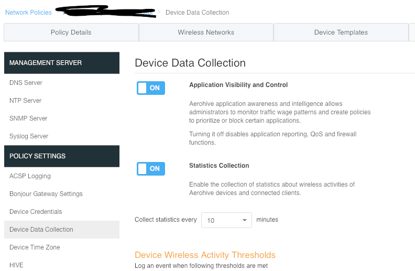Screen dimensions: 415x271
Task: Select Device Data Collection in sidebar
Action: [x=62, y=230]
